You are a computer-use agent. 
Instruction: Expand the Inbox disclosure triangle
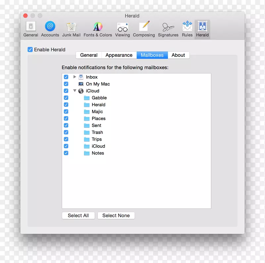coord(74,77)
